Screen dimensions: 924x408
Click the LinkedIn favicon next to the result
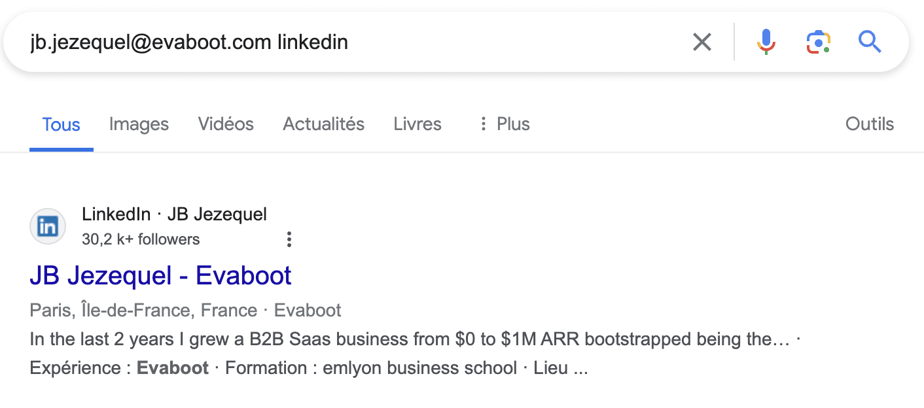pyautogui.click(x=48, y=226)
